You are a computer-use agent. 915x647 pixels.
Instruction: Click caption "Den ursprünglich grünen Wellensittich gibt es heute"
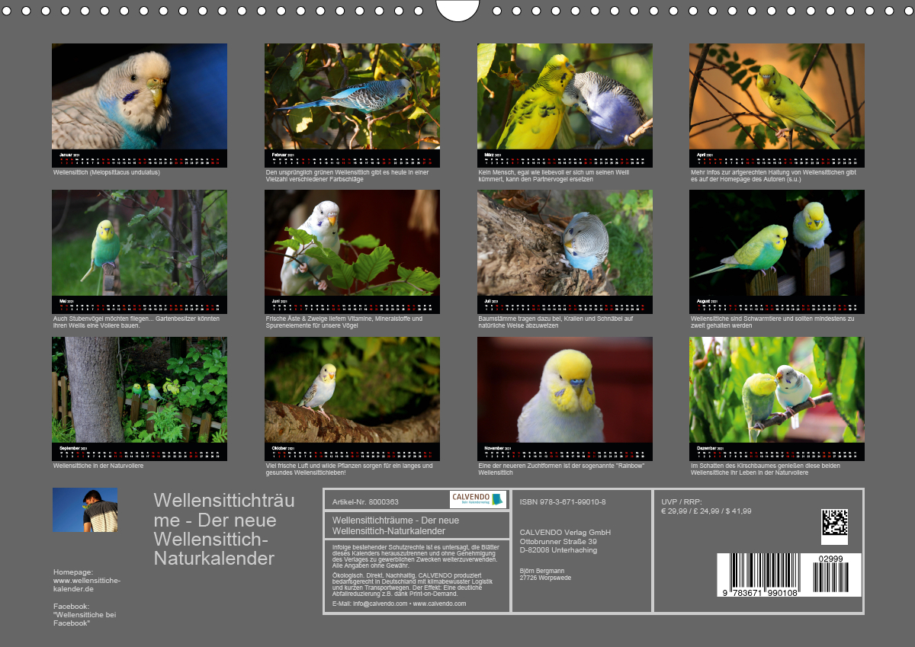coord(347,175)
